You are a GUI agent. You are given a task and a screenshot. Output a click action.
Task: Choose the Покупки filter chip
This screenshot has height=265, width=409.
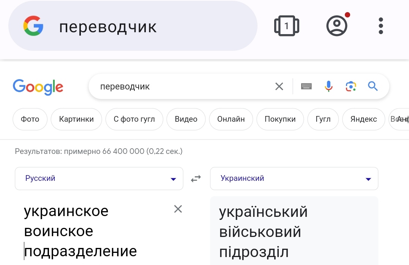pos(280,119)
